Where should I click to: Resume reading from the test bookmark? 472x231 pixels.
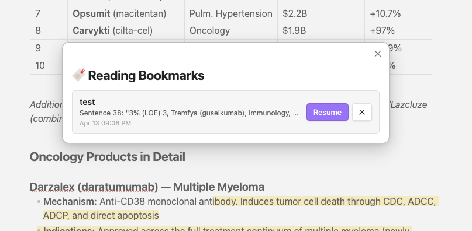328,112
